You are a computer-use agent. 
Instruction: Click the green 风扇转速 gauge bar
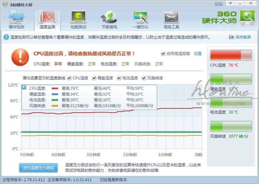[x=231, y=126]
